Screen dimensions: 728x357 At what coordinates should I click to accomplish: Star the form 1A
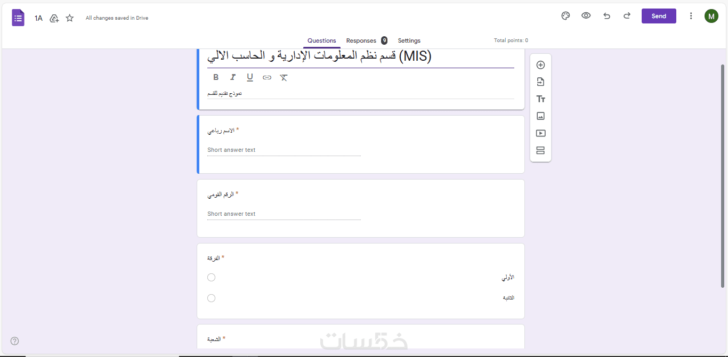[x=70, y=18]
